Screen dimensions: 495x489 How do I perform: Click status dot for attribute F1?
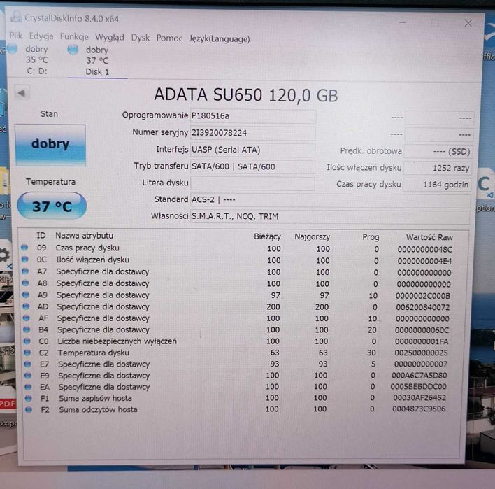coord(29,398)
